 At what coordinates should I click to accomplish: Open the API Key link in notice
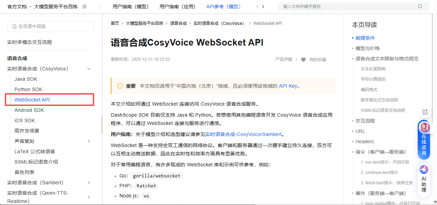click(x=288, y=86)
